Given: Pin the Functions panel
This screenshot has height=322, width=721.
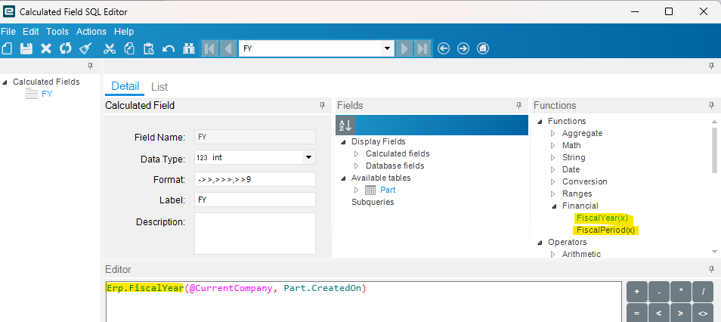Looking at the screenshot, I should click(x=711, y=105).
